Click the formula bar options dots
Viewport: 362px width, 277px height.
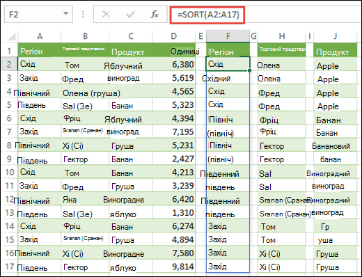83,15
